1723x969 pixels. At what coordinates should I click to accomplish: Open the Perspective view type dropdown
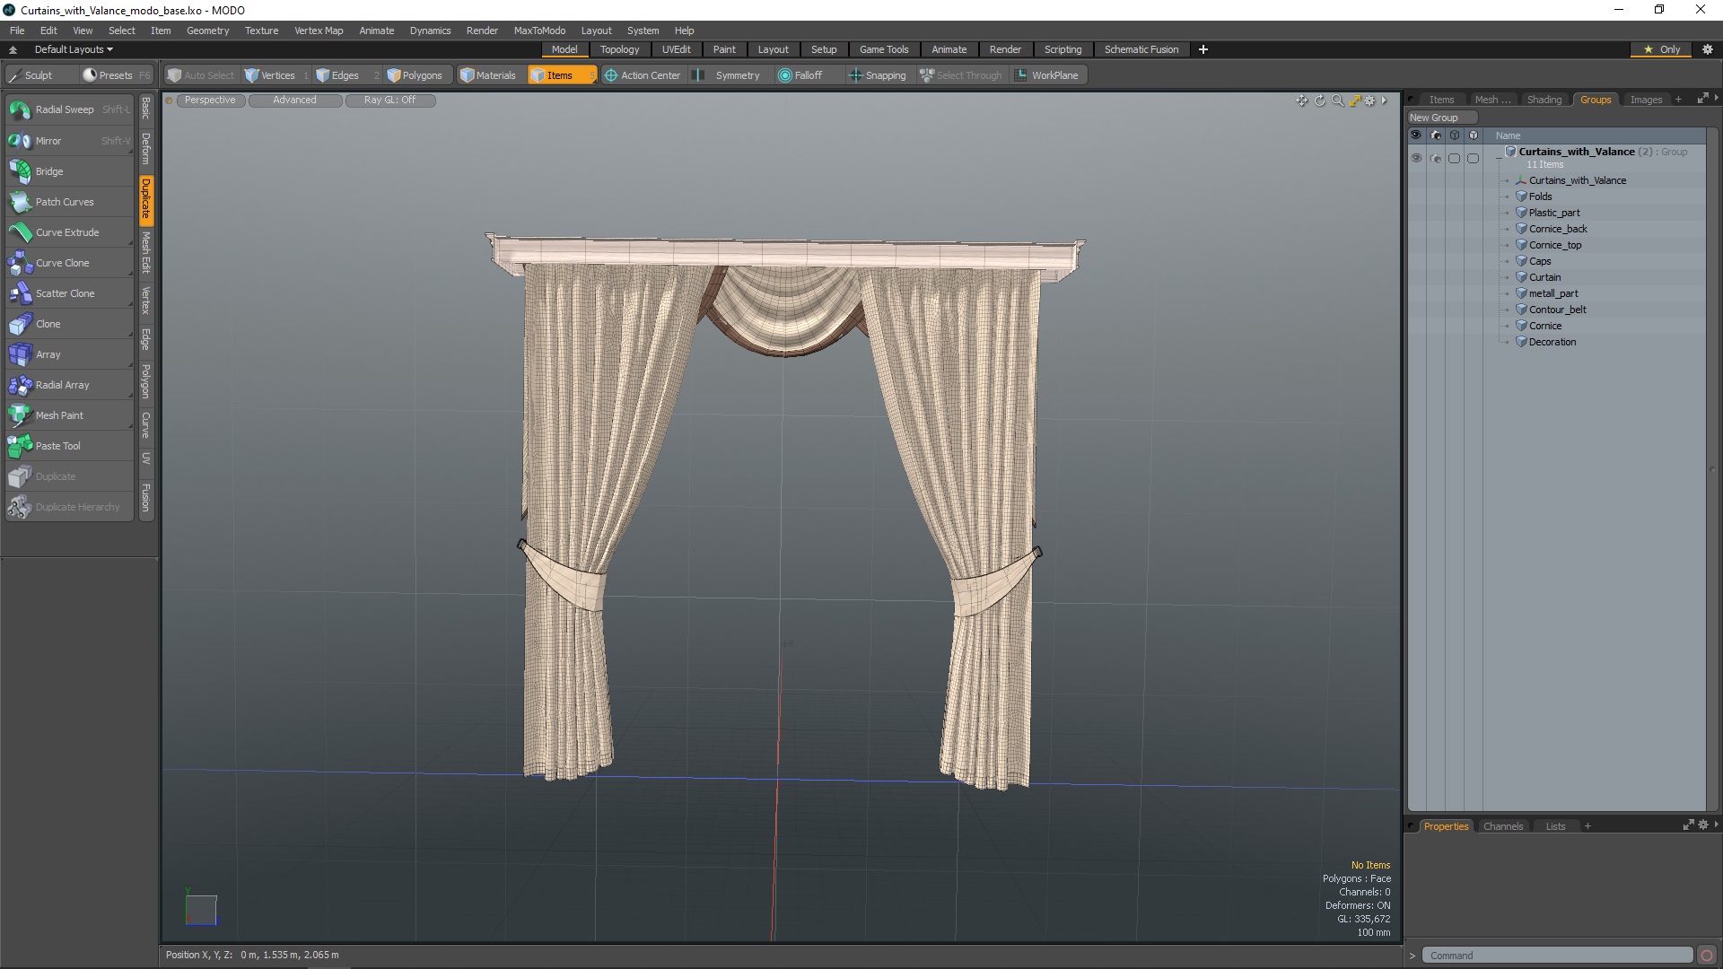pos(210,100)
